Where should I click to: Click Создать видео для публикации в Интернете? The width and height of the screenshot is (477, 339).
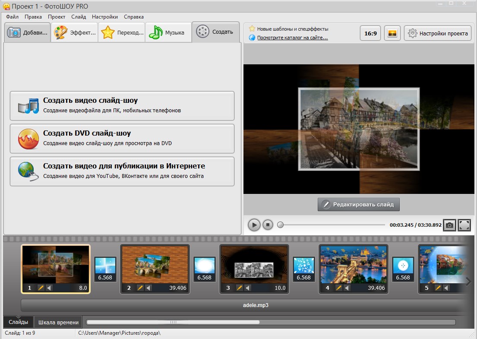point(122,171)
